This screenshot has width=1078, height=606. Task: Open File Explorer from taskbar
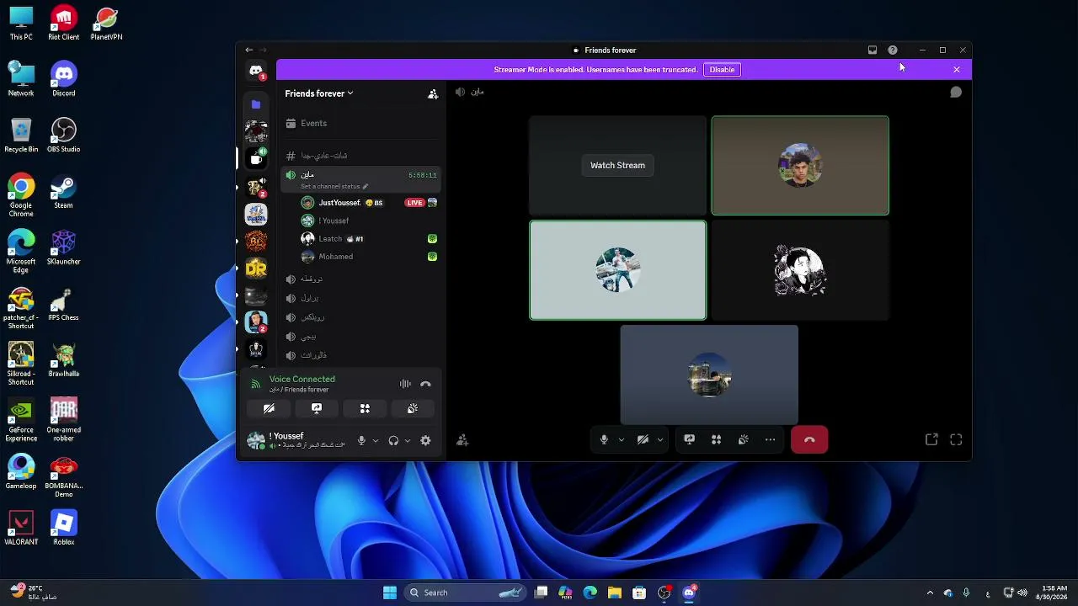[x=615, y=593]
